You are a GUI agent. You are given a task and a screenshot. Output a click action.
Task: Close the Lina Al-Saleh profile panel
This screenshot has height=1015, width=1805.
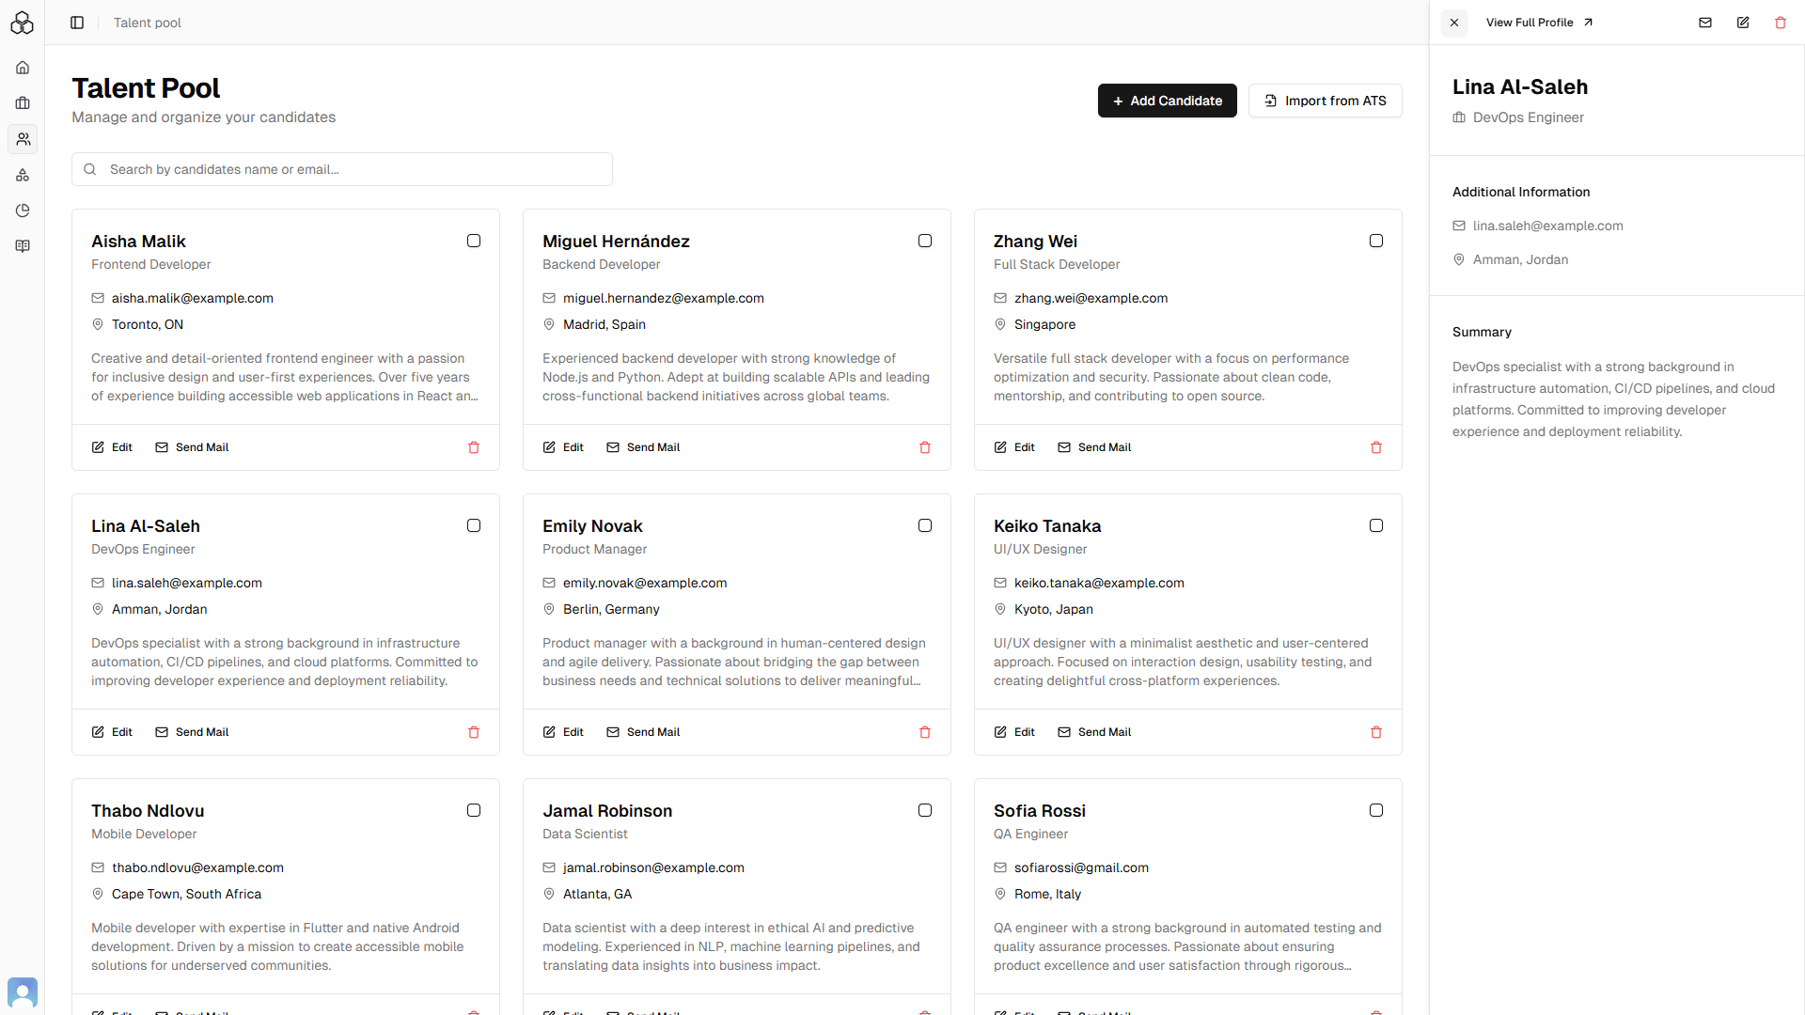(1454, 23)
